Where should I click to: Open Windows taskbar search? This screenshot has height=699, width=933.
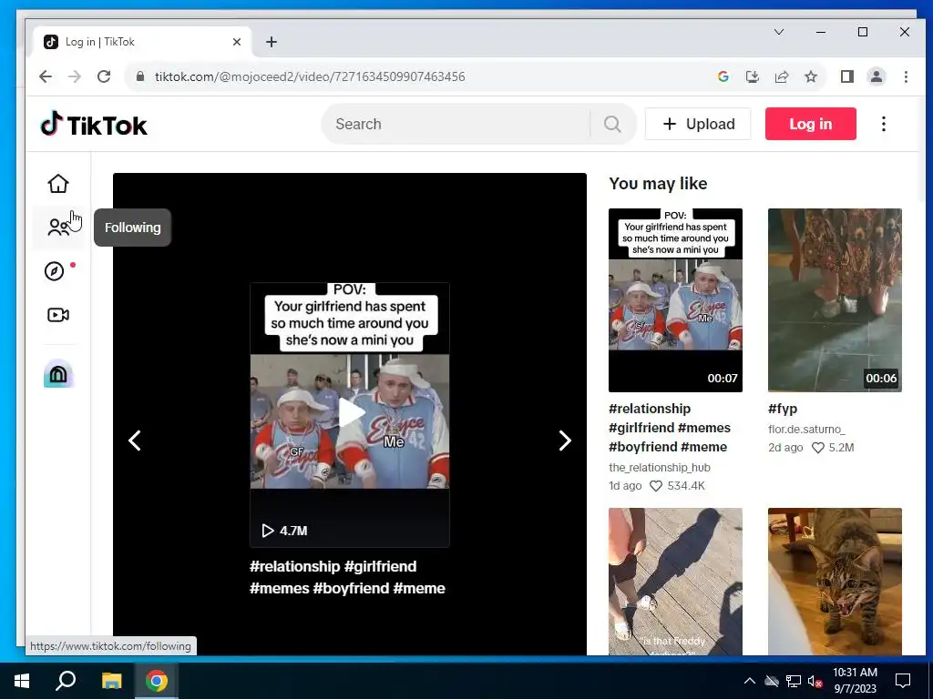[66, 681]
